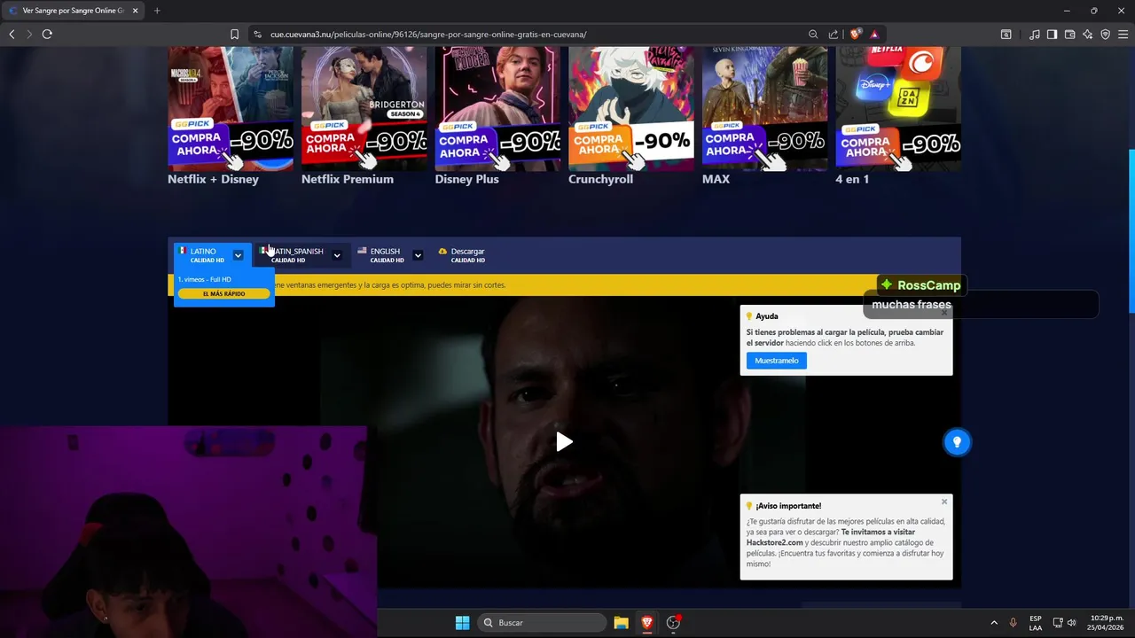Open the Windows Start menu

pos(462,623)
